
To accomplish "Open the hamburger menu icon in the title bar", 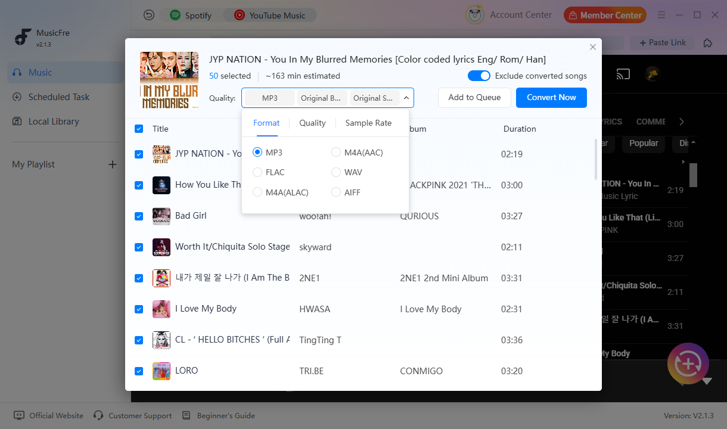I will tap(661, 15).
